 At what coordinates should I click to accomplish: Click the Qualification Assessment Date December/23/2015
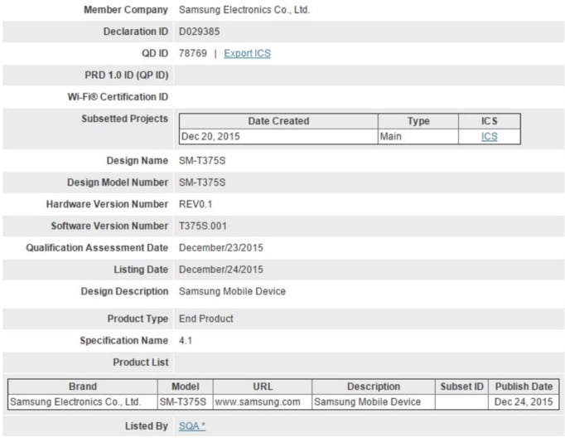pyautogui.click(x=221, y=248)
